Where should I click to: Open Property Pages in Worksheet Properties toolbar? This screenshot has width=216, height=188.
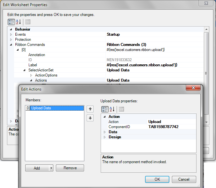tap(28, 22)
